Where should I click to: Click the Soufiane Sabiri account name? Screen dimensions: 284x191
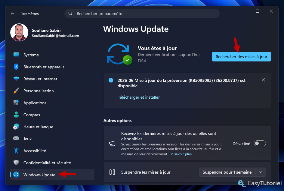click(x=46, y=30)
